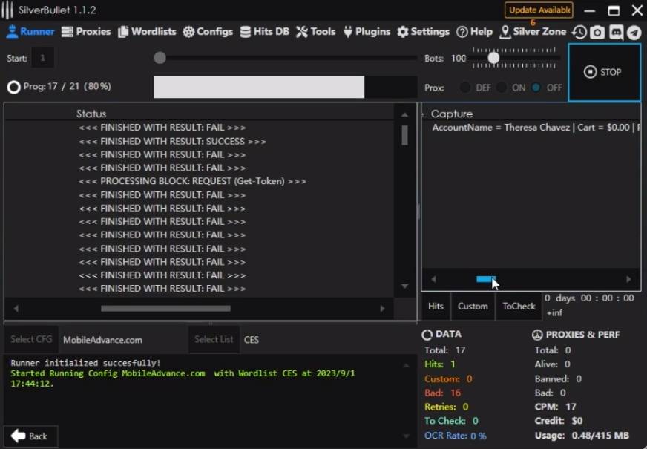Open the Tools section

click(316, 32)
